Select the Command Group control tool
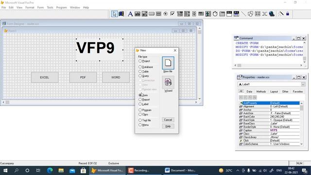 [158, 14]
